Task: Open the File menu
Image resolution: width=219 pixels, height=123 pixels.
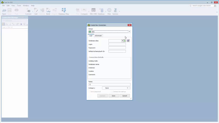Action: [3, 5]
